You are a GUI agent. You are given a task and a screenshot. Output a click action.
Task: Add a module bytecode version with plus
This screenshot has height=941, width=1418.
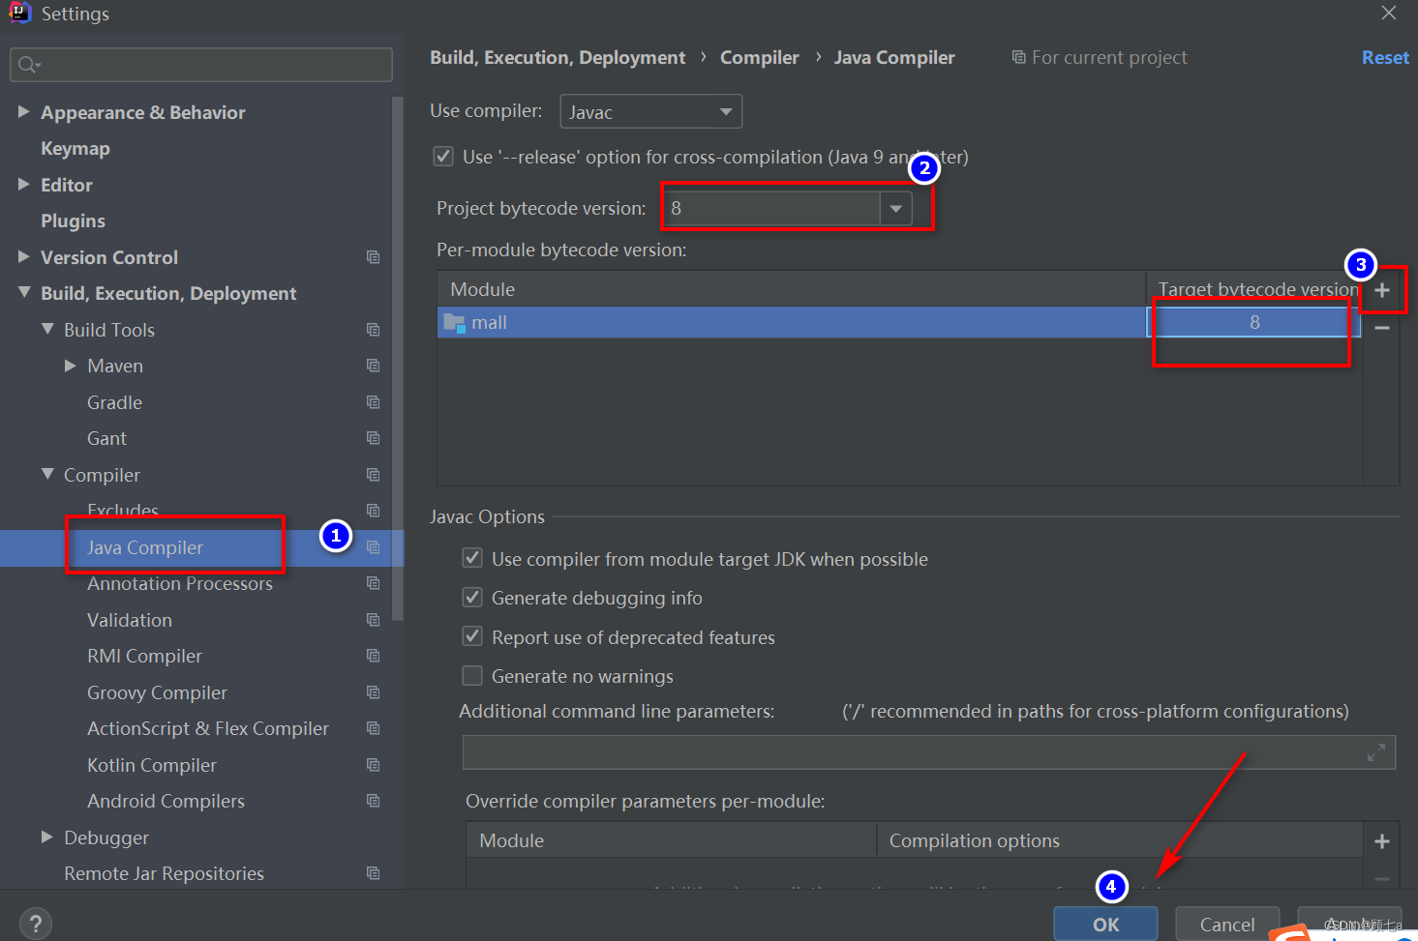1382,290
